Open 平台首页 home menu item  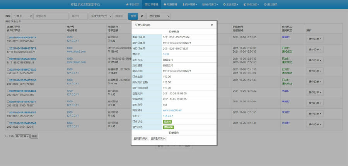click(133, 4)
